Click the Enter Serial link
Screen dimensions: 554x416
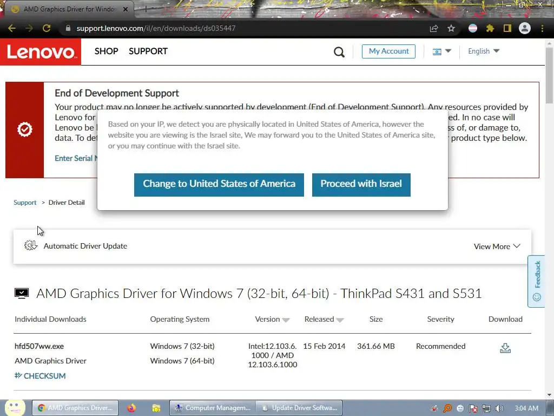pyautogui.click(x=76, y=158)
